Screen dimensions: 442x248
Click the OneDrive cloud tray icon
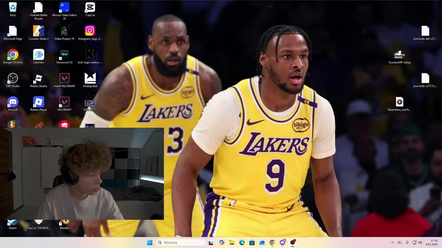[400, 242]
